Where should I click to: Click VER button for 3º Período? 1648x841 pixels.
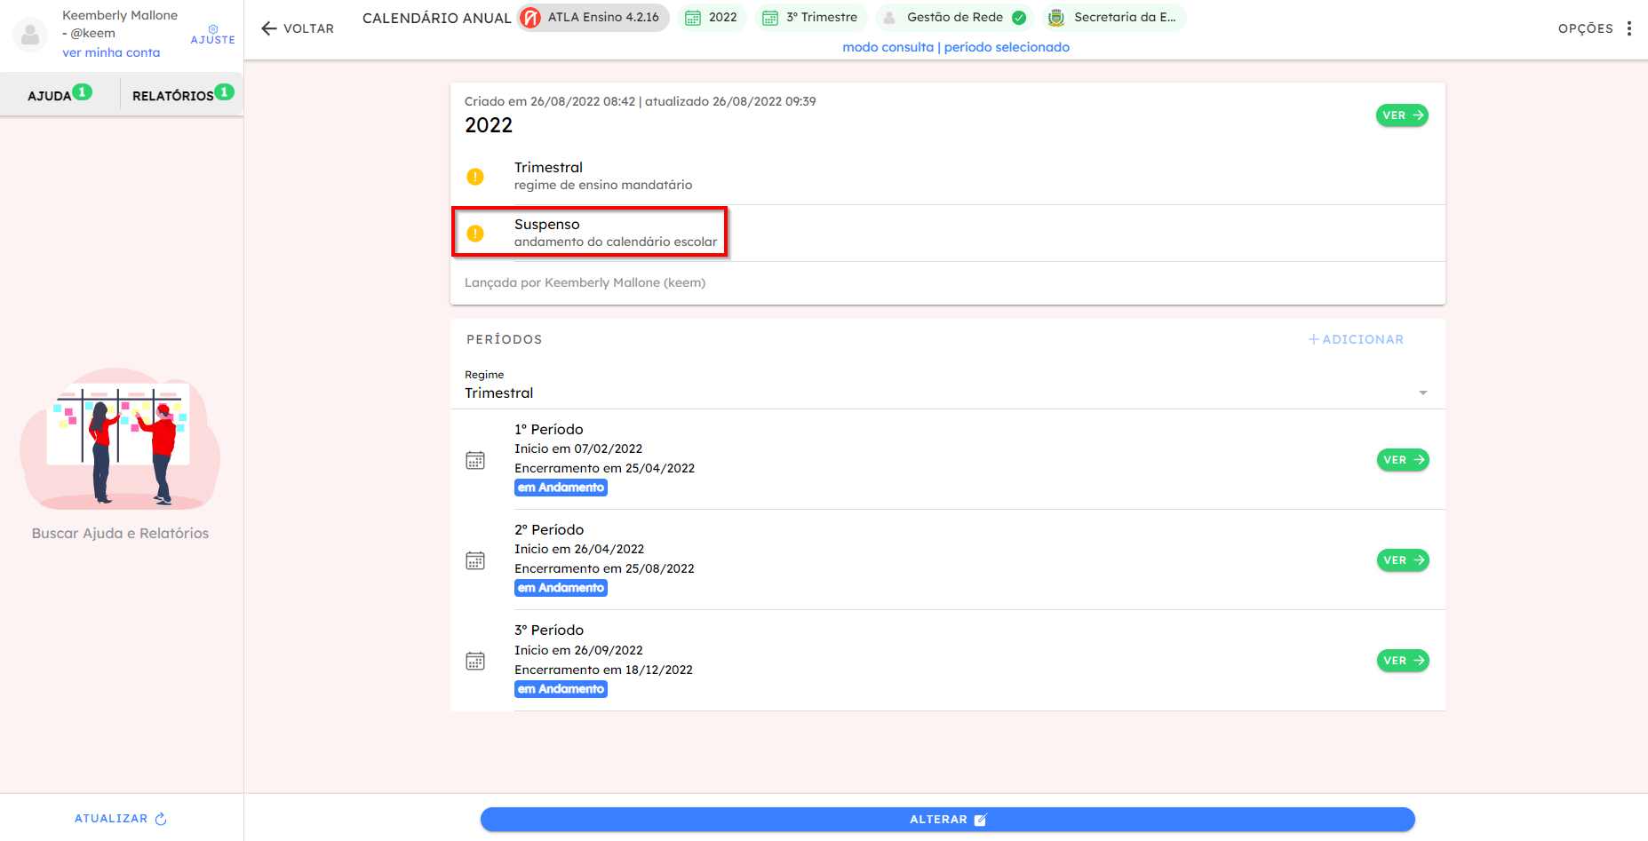coord(1403,661)
